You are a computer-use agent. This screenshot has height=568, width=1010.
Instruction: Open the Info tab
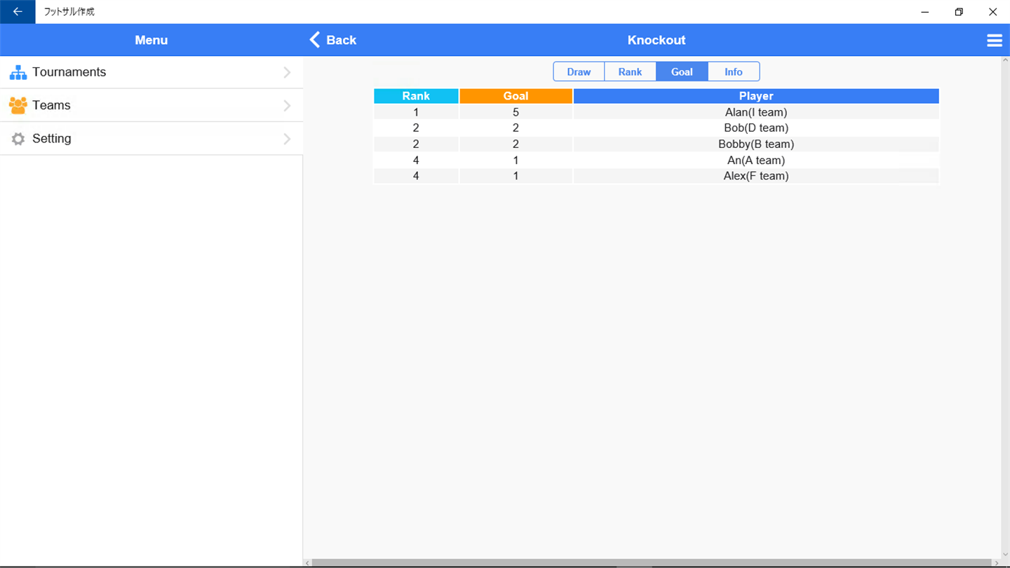734,72
